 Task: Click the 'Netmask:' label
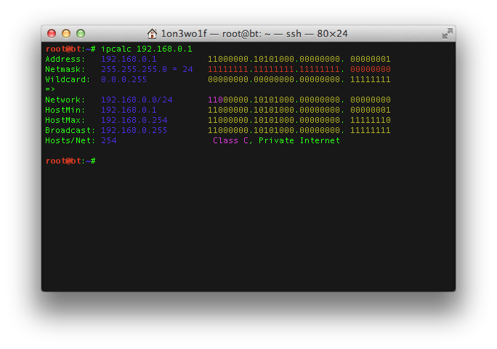[x=65, y=69]
